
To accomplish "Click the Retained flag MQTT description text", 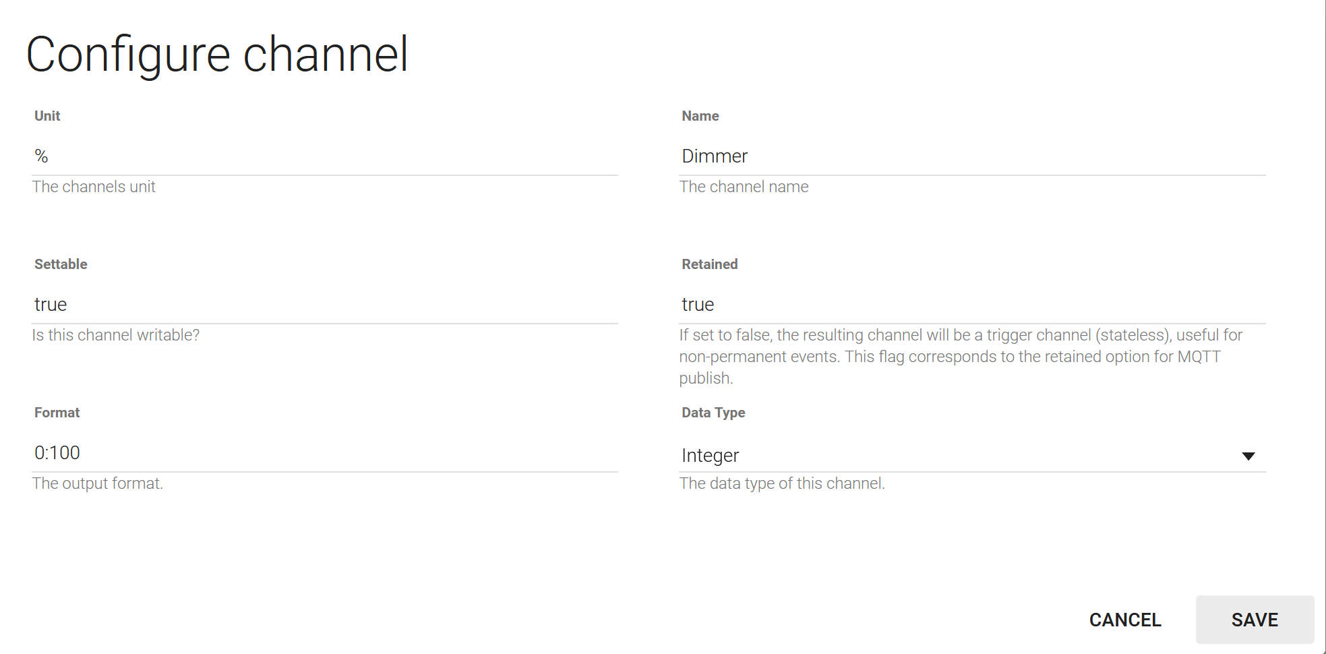I will pos(960,357).
